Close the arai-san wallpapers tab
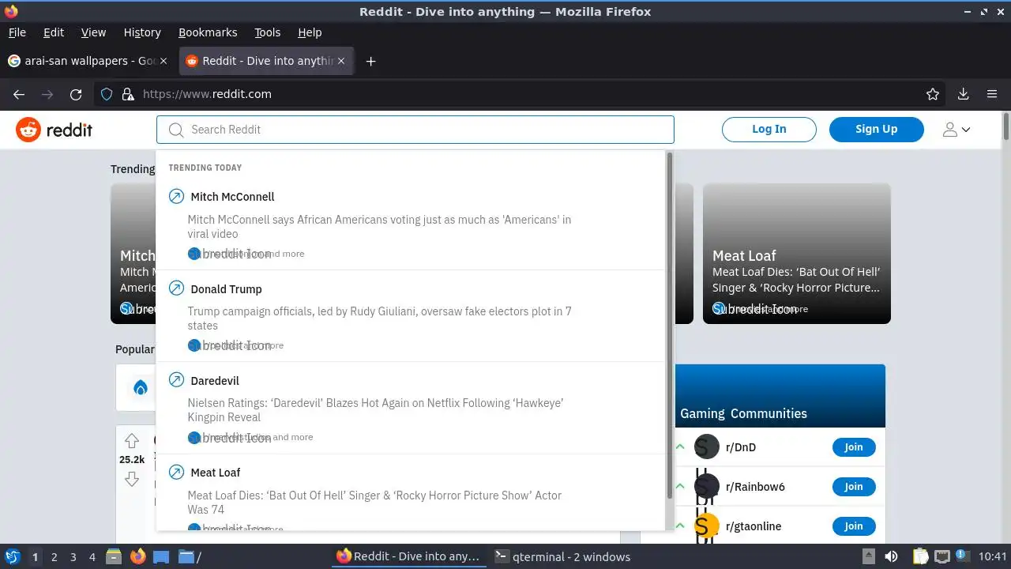 click(x=163, y=61)
